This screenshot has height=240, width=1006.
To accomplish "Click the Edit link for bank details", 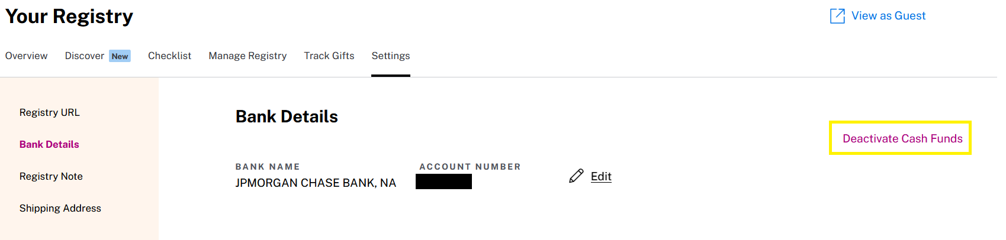I will pos(601,176).
